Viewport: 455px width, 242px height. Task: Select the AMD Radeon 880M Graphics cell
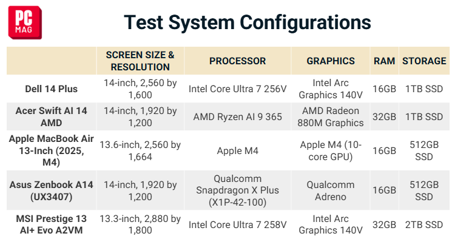(331, 116)
